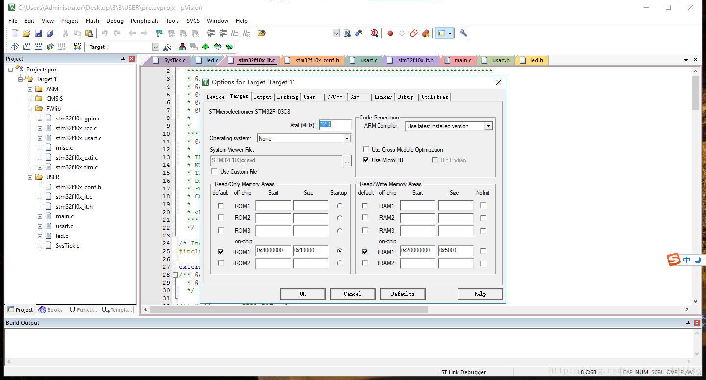Image resolution: width=706 pixels, height=380 pixels.
Task: Click the New file icon in toolbar
Action: (x=15, y=33)
